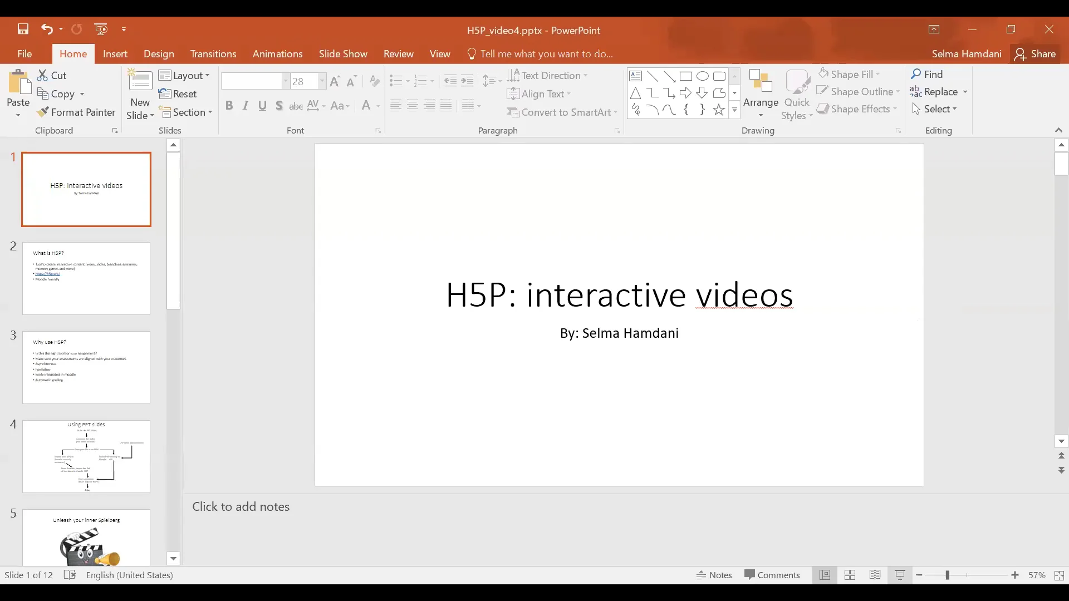This screenshot has width=1069, height=601.
Task: Open the Transitions tab
Action: (x=213, y=53)
